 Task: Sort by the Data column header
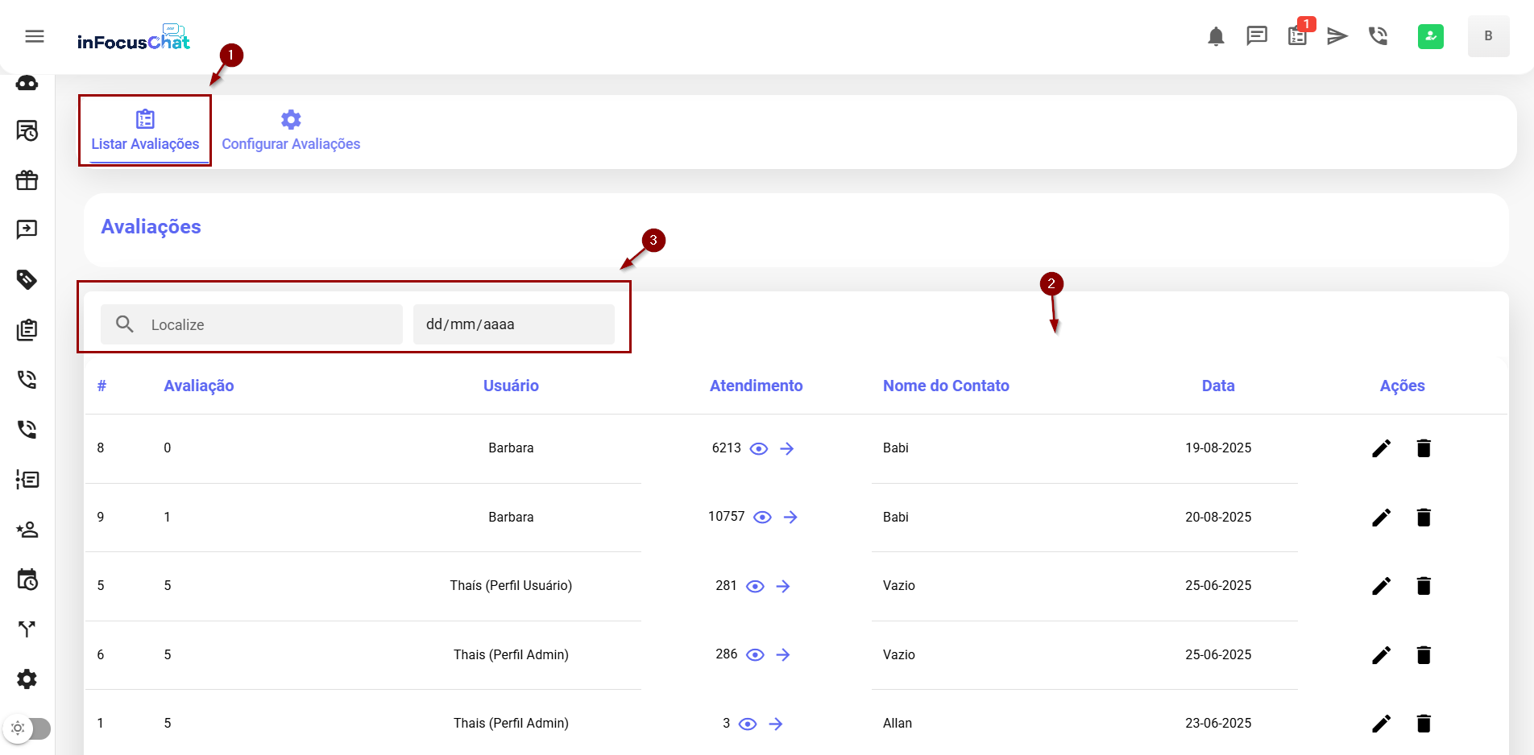point(1217,386)
